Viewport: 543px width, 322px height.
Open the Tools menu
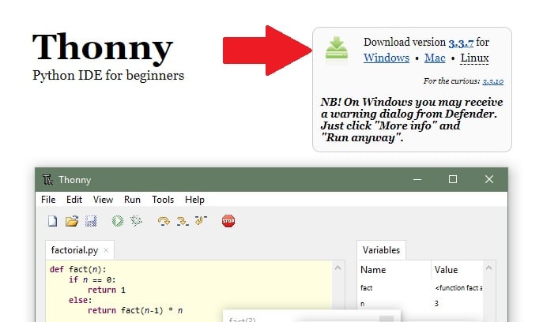(x=163, y=200)
